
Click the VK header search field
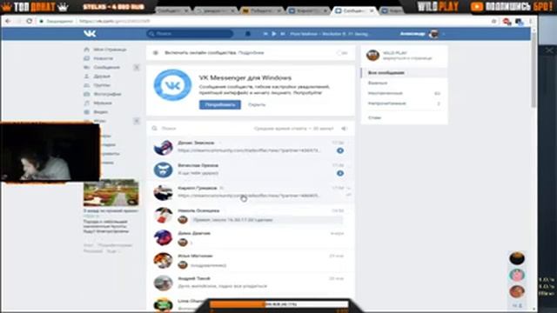[190, 34]
